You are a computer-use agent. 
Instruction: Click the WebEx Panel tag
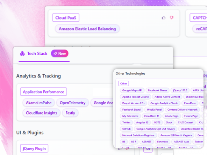[154, 110]
